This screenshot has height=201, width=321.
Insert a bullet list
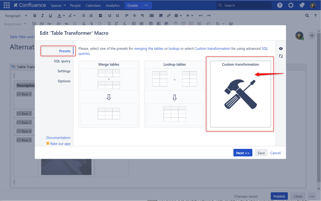(83, 16)
